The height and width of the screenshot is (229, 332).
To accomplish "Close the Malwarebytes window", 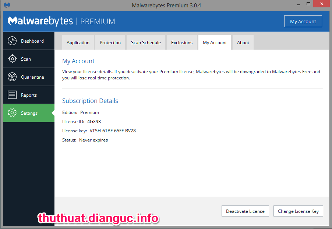I will click(322, 4).
